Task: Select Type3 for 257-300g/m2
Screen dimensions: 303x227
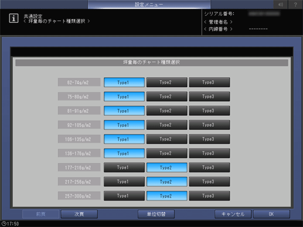Action: tap(209, 196)
